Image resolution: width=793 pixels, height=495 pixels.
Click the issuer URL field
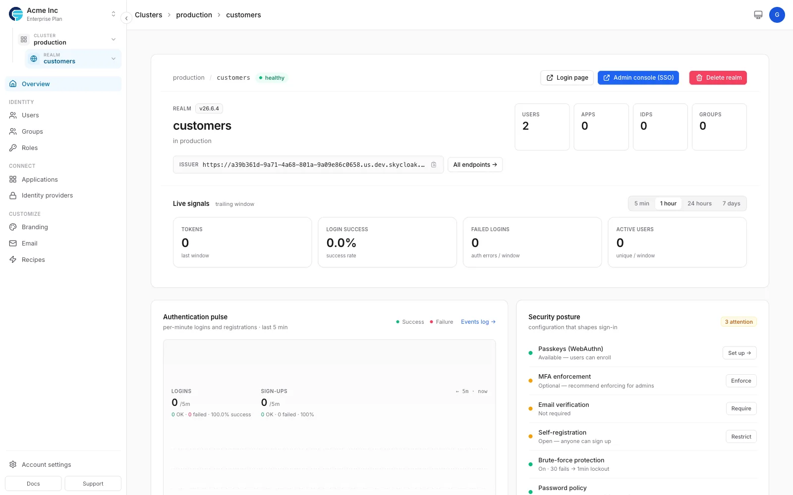point(308,165)
